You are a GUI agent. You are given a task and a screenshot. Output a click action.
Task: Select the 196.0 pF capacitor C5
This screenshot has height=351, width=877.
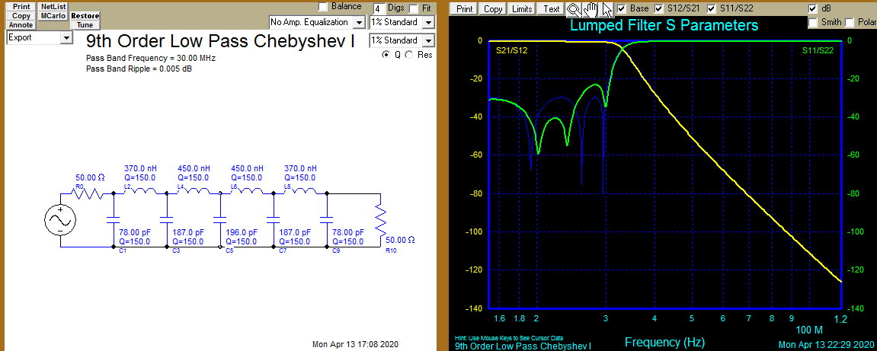pyautogui.click(x=220, y=221)
